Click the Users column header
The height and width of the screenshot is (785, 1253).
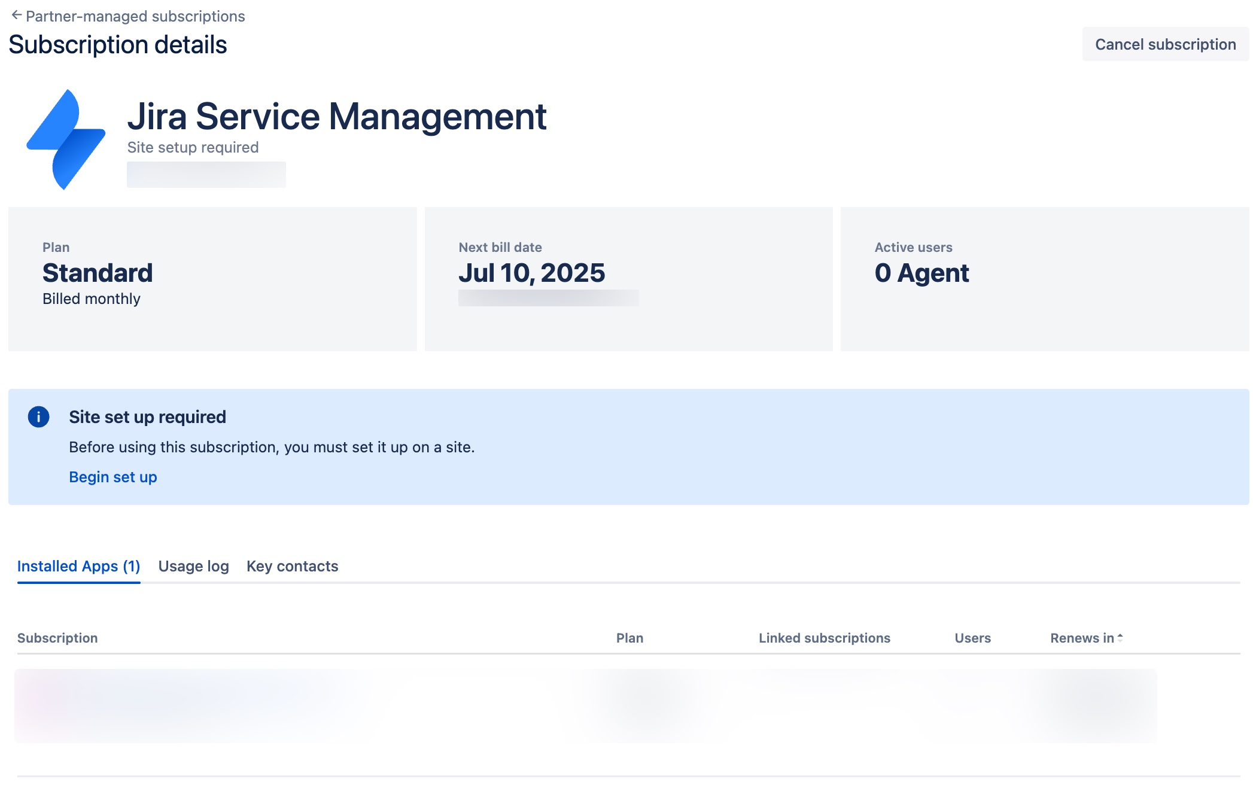(973, 638)
